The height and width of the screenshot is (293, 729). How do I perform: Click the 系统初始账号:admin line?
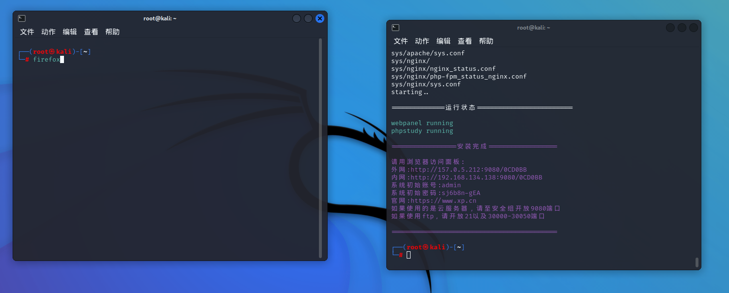click(426, 185)
